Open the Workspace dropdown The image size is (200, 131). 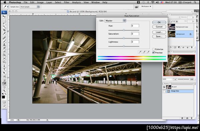[x=146, y=6]
